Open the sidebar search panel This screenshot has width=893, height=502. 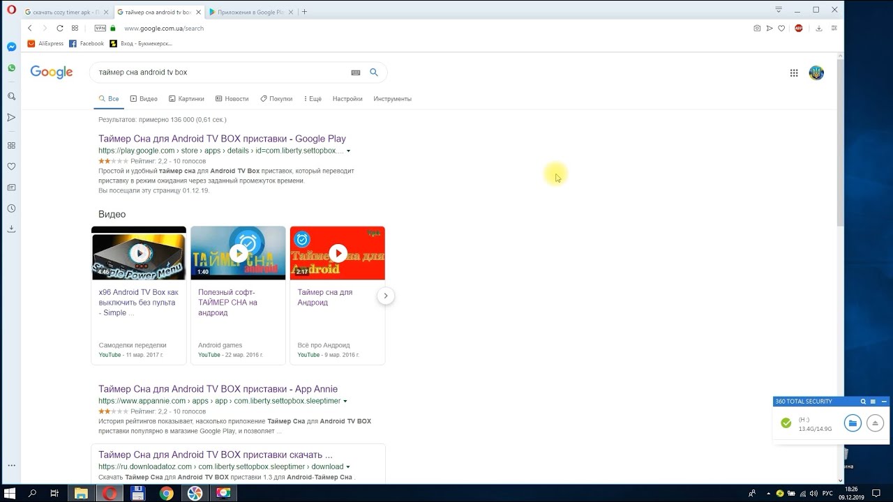click(11, 96)
